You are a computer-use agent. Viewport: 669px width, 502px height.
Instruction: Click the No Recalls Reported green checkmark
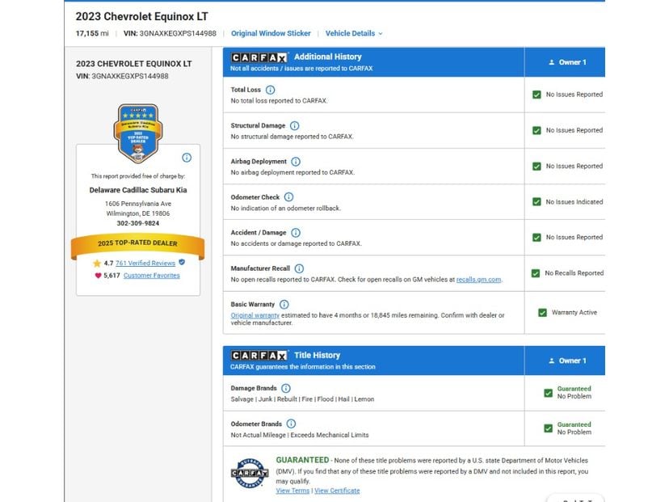pos(536,273)
